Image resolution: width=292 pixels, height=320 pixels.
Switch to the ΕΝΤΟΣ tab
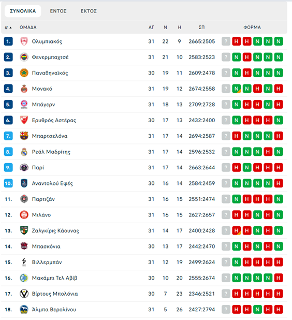[x=58, y=11]
